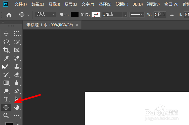Select the Quick Selection tool
189x125 pixels.
tap(17, 42)
